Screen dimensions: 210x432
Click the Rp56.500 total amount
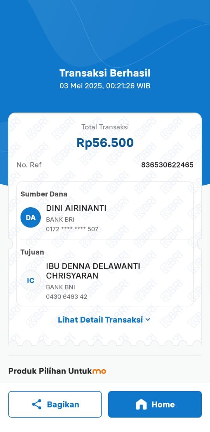(105, 143)
